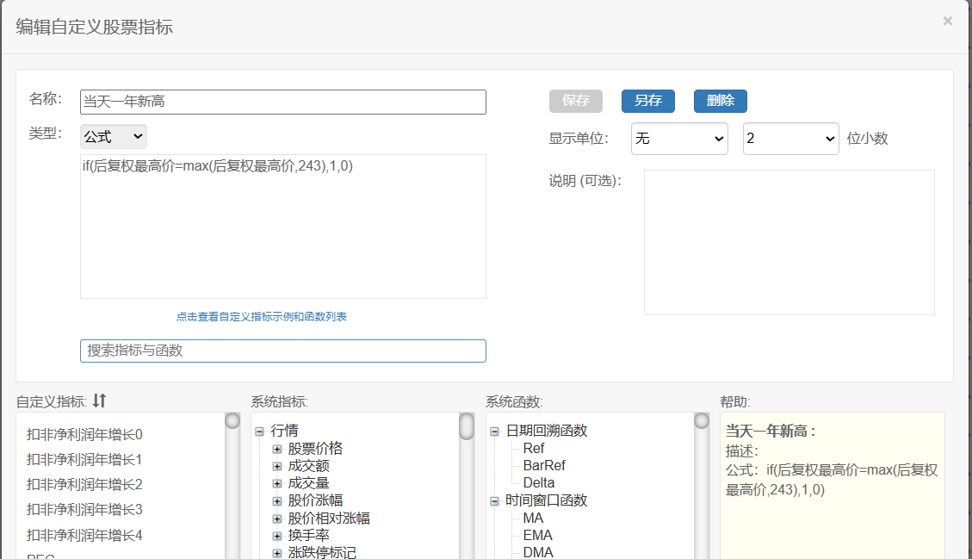
Task: Expand the 换手率 tree node
Action: click(277, 536)
